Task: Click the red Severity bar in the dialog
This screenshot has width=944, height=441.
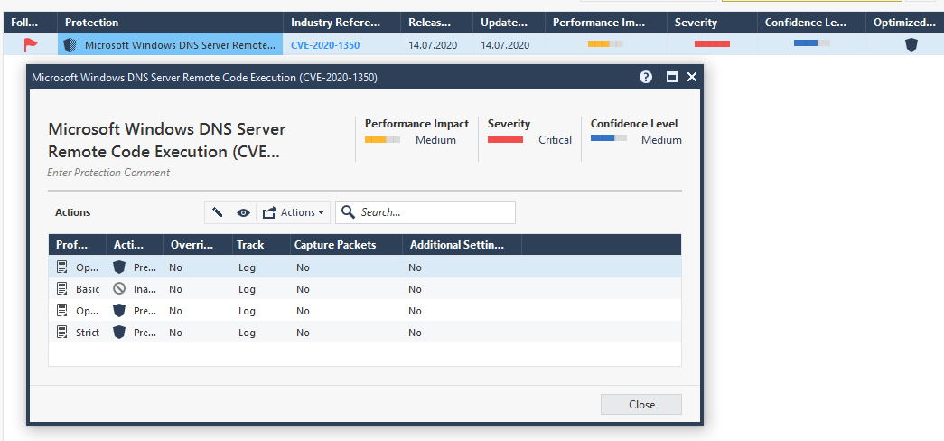Action: (x=505, y=139)
